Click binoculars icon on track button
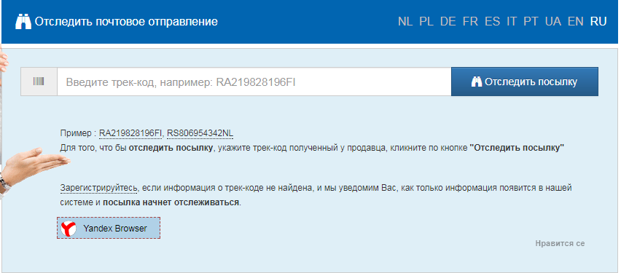621x273 pixels. (477, 82)
